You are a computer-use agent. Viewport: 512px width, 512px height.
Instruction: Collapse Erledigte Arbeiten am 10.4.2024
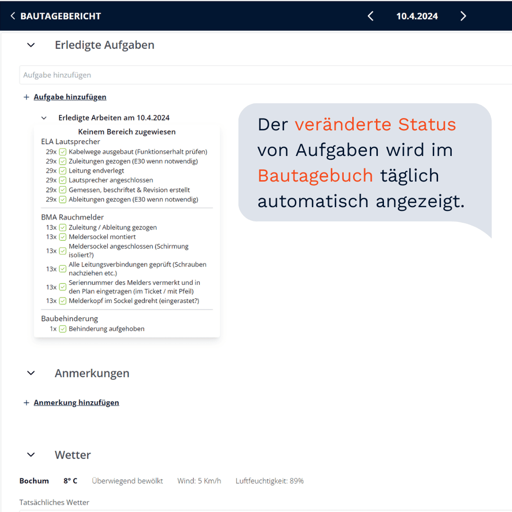coord(44,118)
